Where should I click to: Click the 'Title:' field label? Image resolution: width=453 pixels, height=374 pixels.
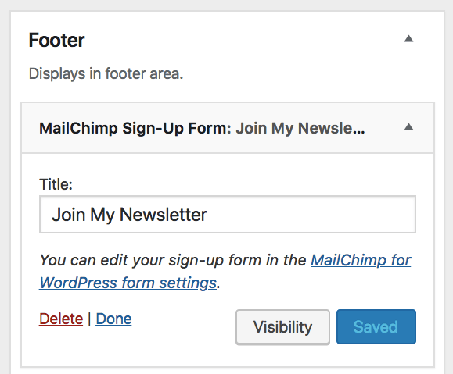coord(56,184)
